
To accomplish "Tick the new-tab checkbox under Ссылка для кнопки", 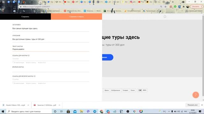I will [13, 62].
